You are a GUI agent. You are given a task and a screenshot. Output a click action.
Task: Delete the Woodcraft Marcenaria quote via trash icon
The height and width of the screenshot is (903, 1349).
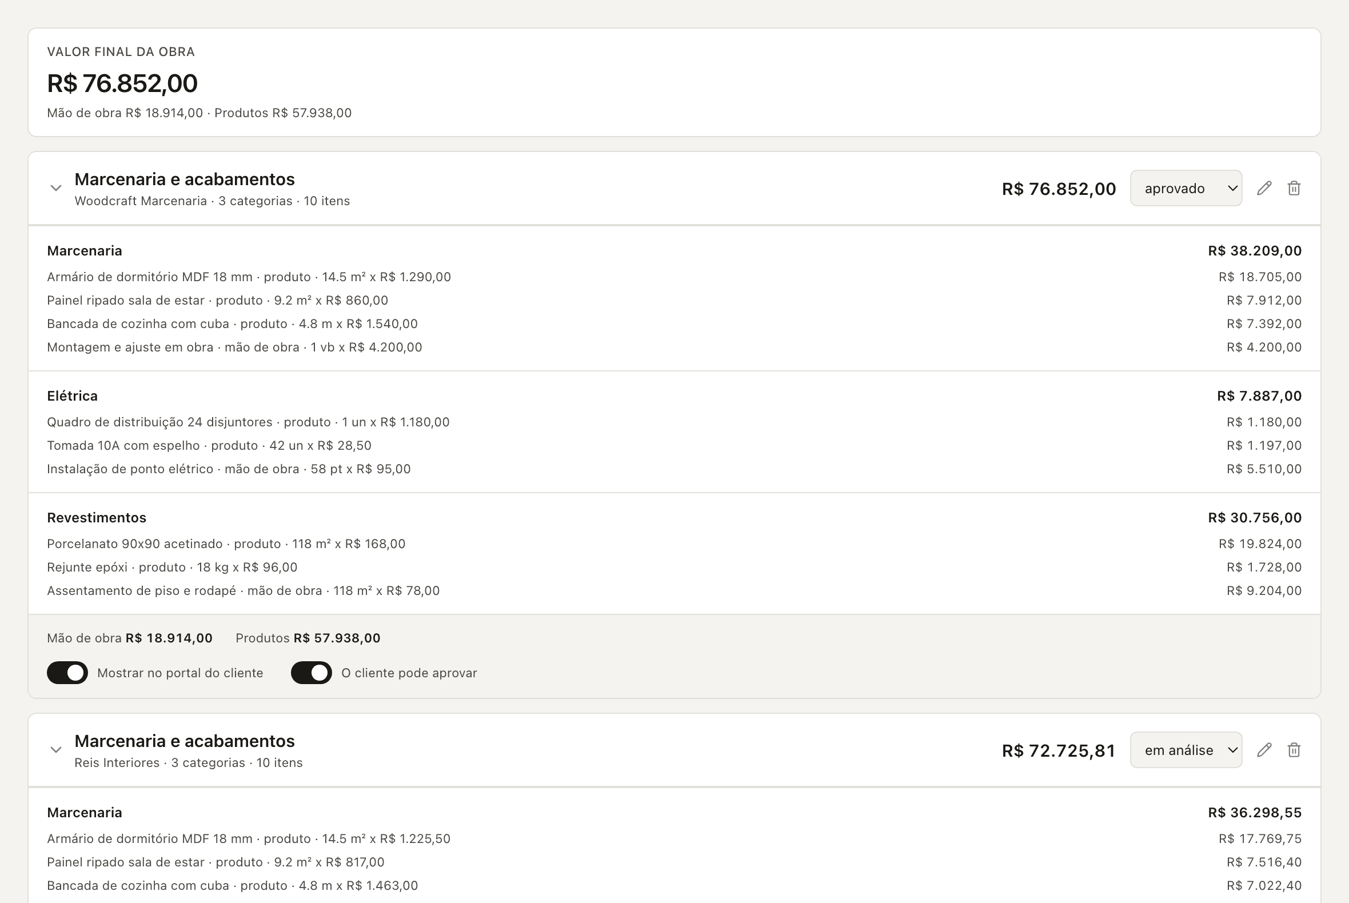pyautogui.click(x=1294, y=189)
